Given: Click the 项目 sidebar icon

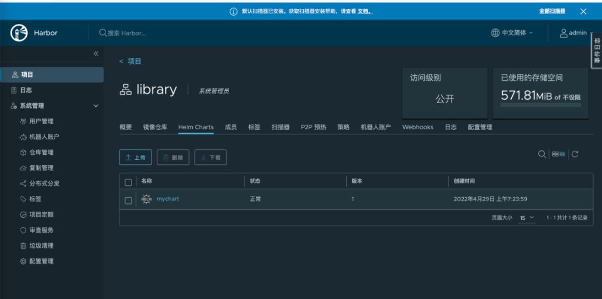Looking at the screenshot, I should tap(14, 75).
